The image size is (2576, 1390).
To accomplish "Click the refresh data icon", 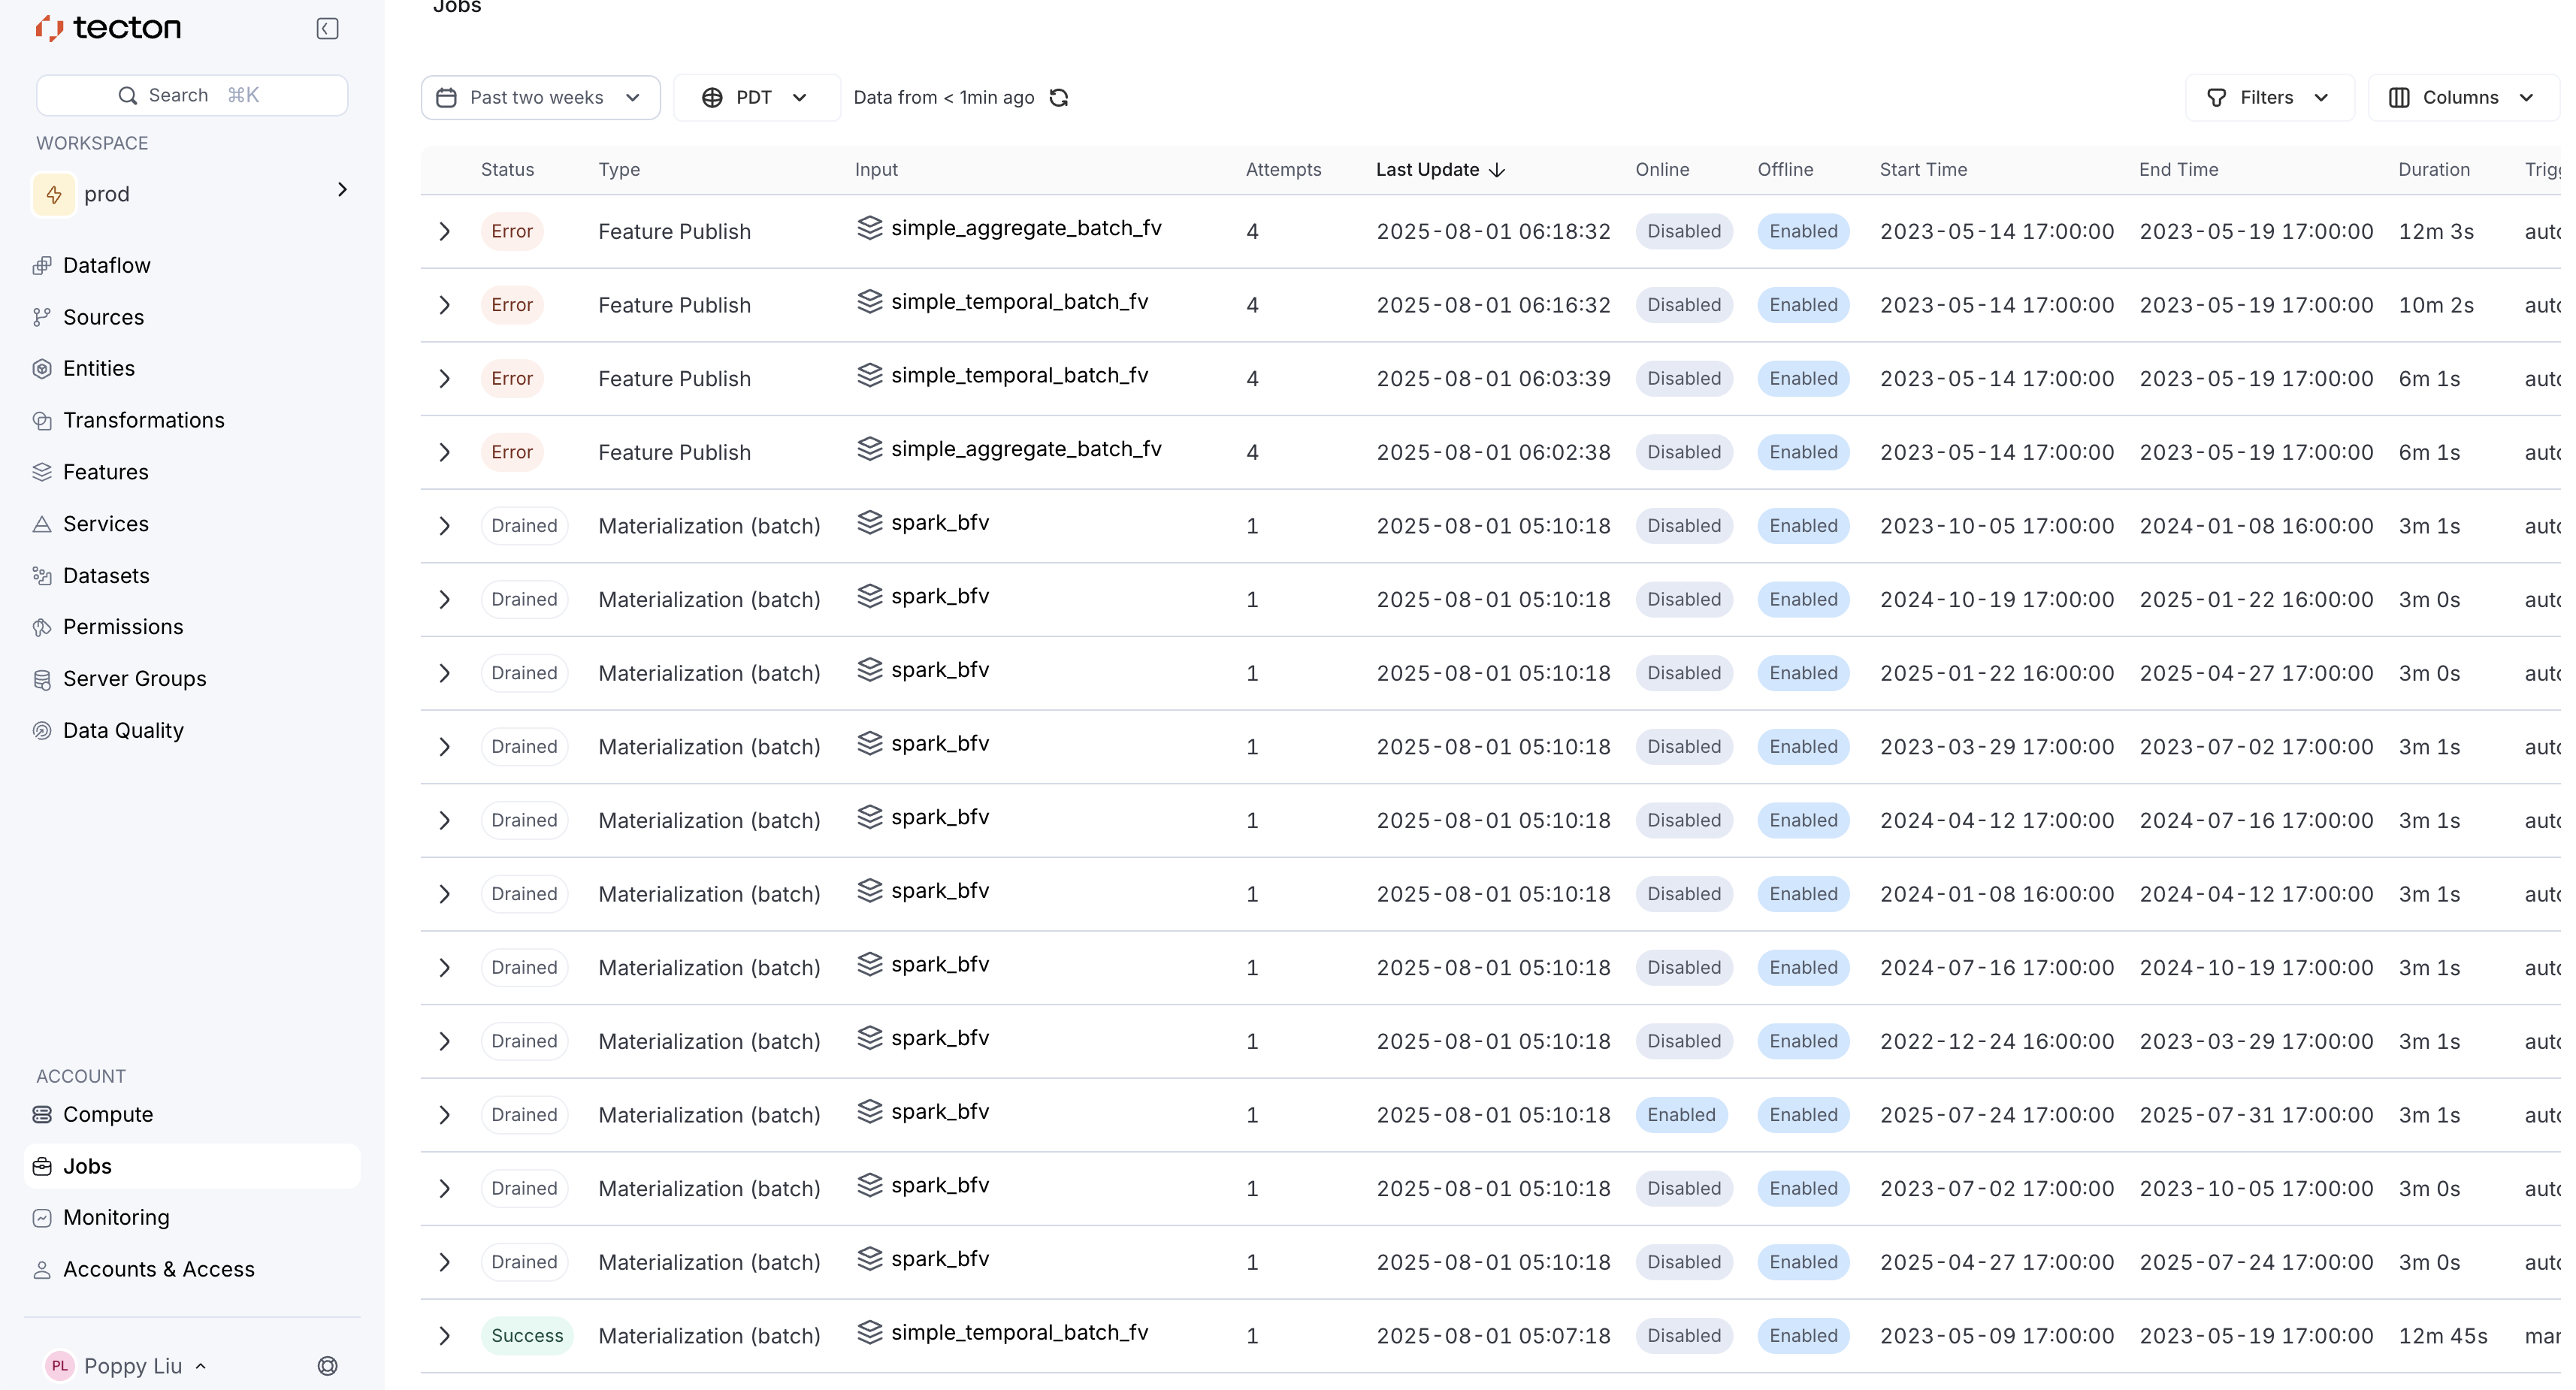I will tap(1059, 97).
